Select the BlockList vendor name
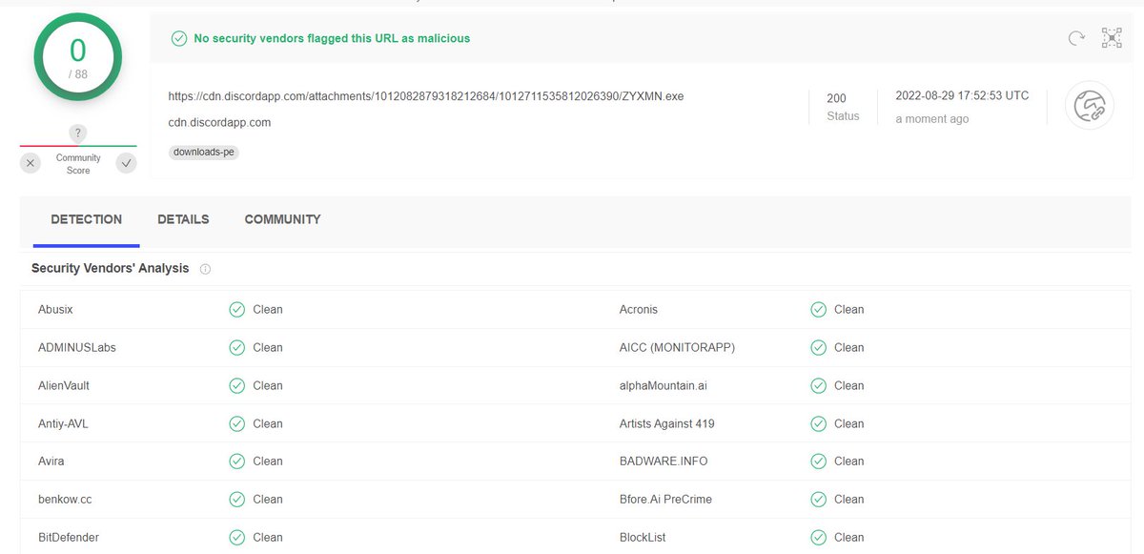Screen dimensions: 1144x554 click(643, 537)
